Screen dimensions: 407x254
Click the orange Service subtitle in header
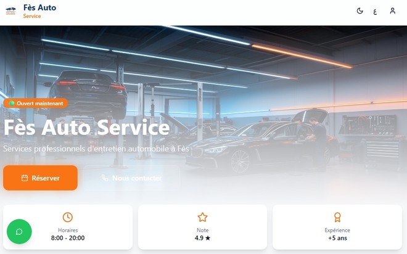(x=32, y=16)
